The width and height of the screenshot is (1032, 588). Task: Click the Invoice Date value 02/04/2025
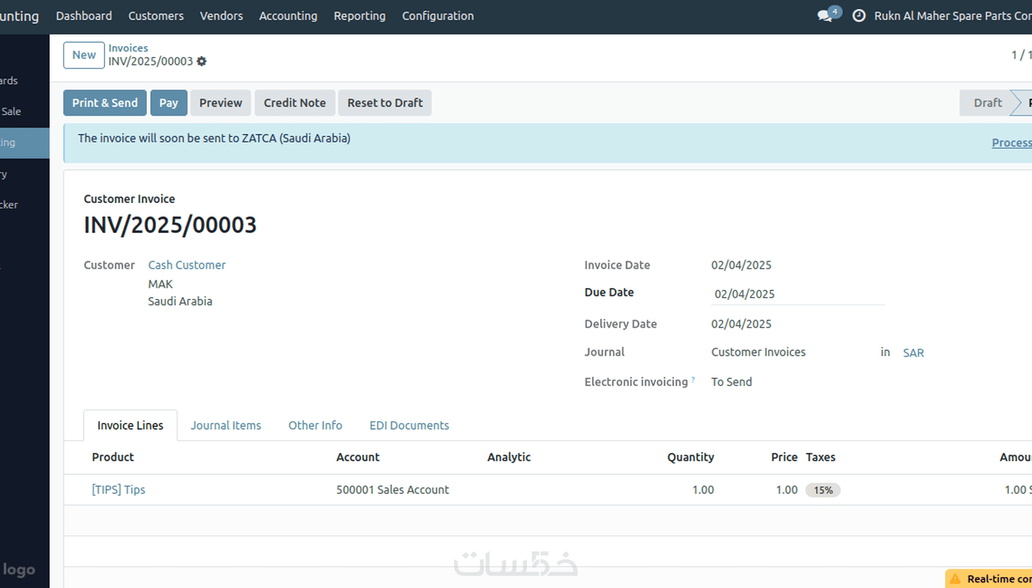(741, 265)
